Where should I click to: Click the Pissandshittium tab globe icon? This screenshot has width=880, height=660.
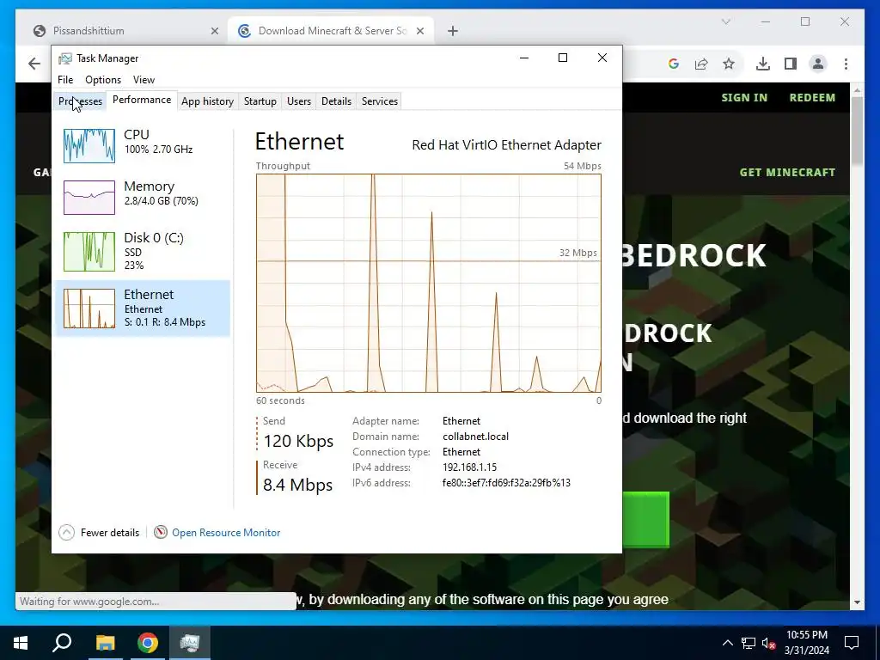pyautogui.click(x=40, y=31)
